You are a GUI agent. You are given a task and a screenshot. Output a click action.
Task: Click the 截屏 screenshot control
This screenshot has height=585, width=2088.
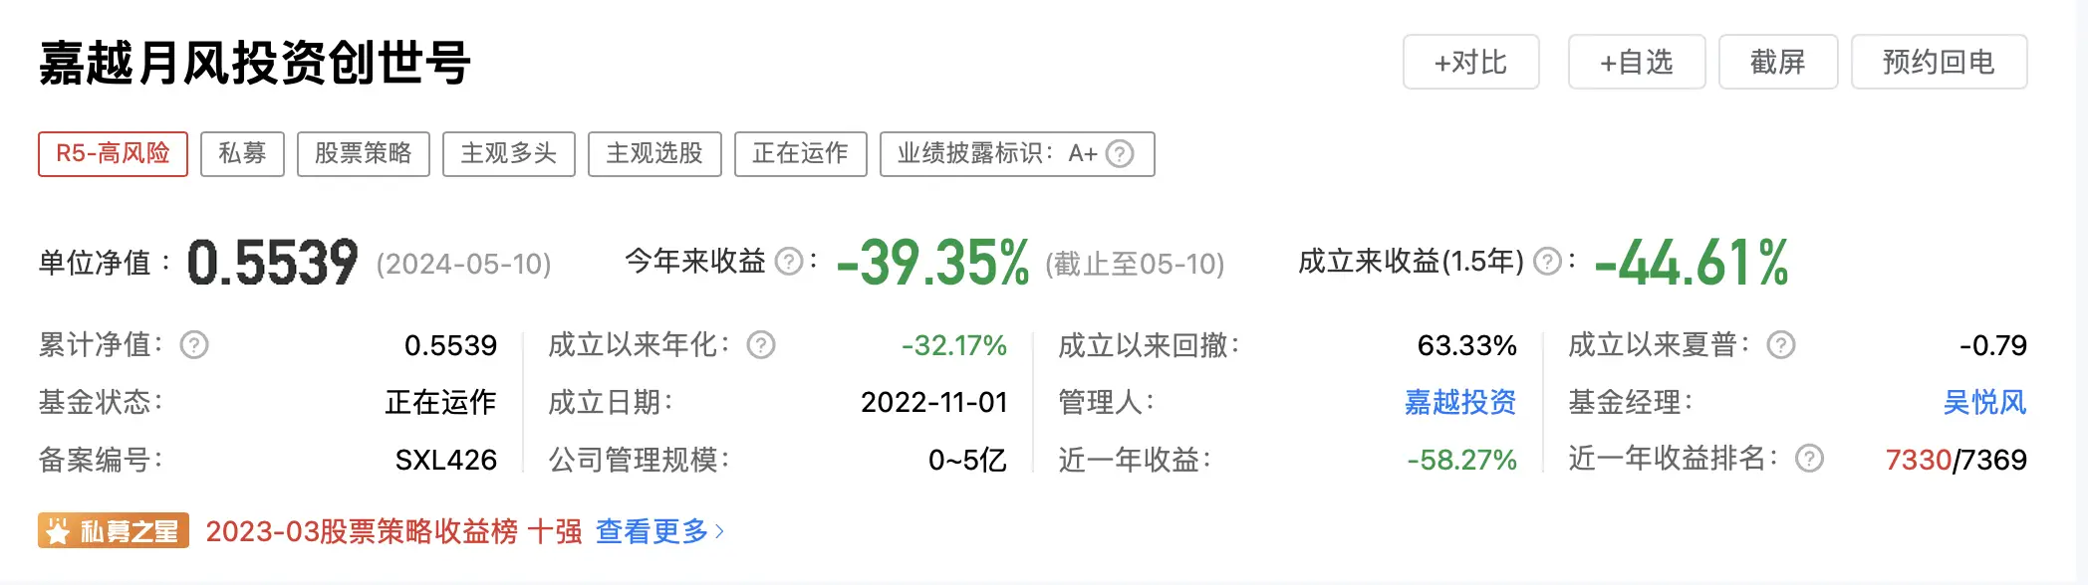pyautogui.click(x=1778, y=62)
